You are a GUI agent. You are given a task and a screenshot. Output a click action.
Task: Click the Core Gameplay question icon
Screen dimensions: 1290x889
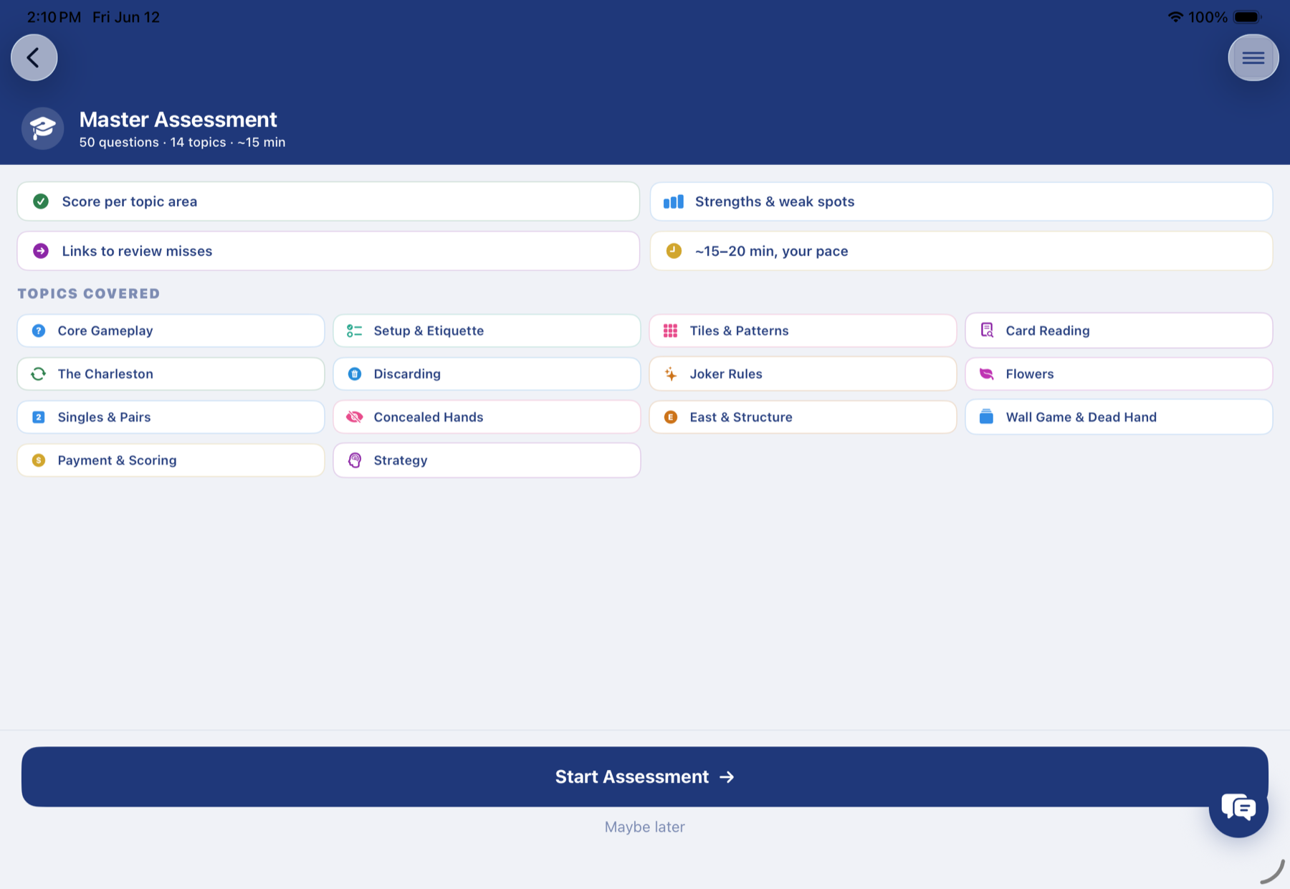(39, 331)
